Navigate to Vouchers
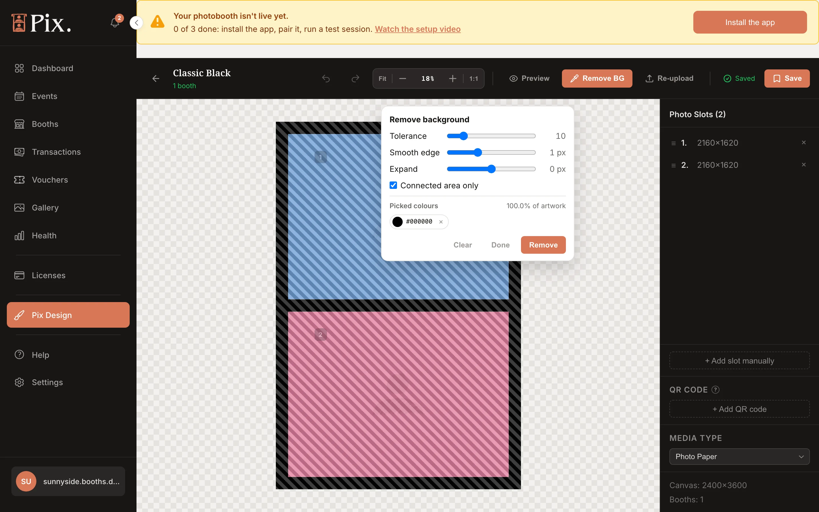The width and height of the screenshot is (819, 512). point(68,180)
